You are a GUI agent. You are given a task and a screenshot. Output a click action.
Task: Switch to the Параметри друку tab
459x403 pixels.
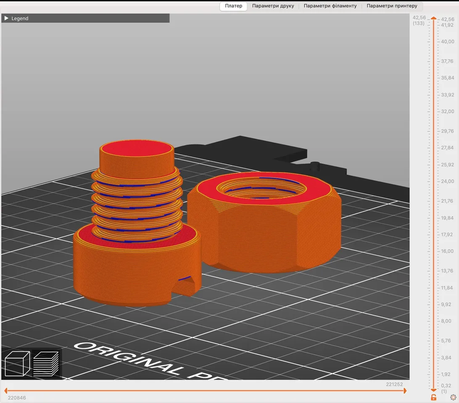click(x=273, y=6)
